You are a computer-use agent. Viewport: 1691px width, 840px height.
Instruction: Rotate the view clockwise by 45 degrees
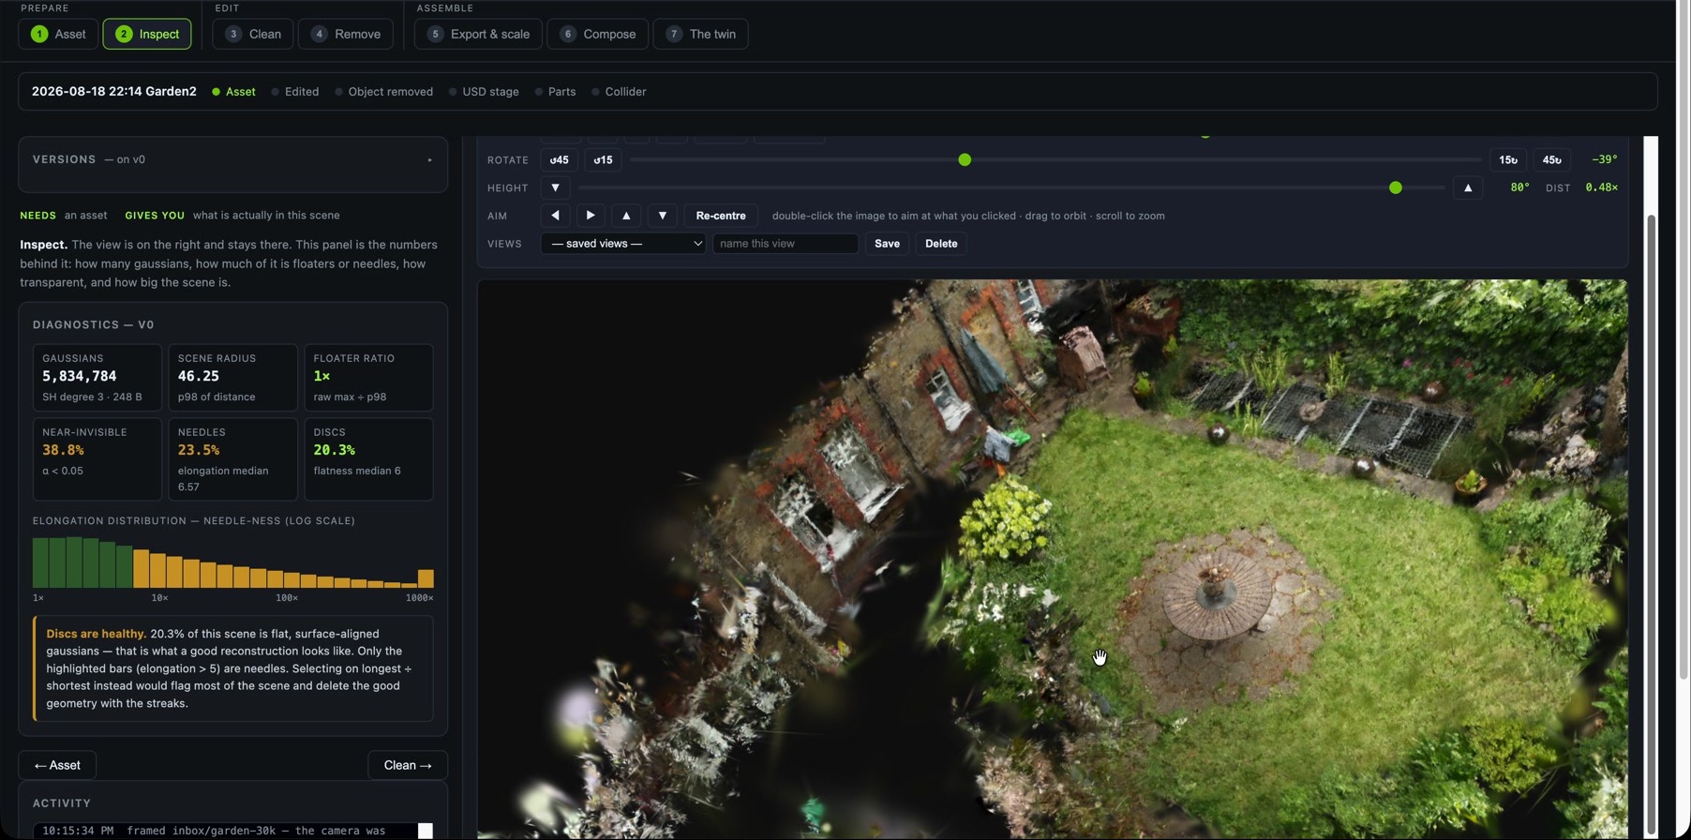pyautogui.click(x=1552, y=160)
